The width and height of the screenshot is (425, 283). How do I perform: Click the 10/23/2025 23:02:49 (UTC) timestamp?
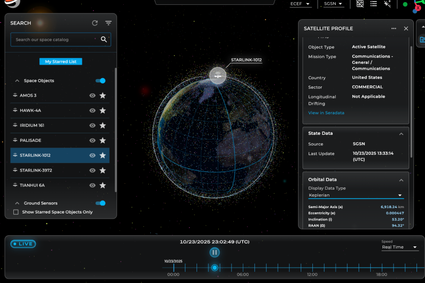[215, 242]
